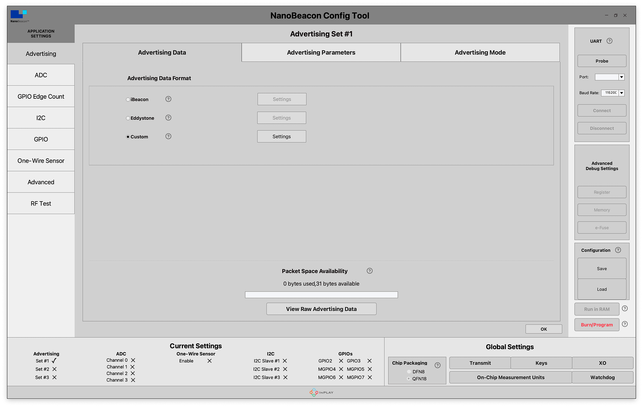Choose DFN8 chip packaging
This screenshot has width=643, height=407.
tap(409, 372)
